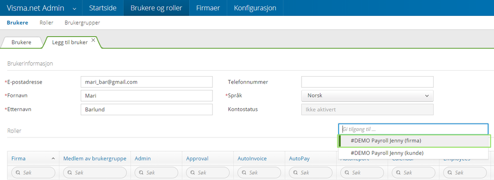Click the Brukerinformasjon section heading
Viewport: 494px width, 180px height.
point(30,64)
